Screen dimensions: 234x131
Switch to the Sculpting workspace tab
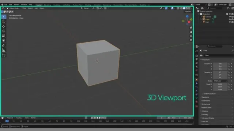57,5
